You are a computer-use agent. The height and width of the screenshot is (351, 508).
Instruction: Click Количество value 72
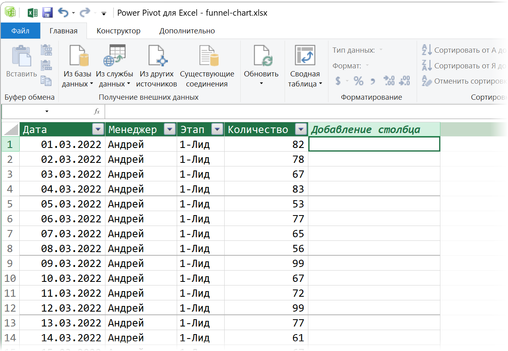266,293
